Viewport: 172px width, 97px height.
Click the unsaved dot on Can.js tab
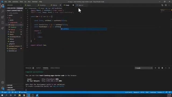tap(73, 5)
